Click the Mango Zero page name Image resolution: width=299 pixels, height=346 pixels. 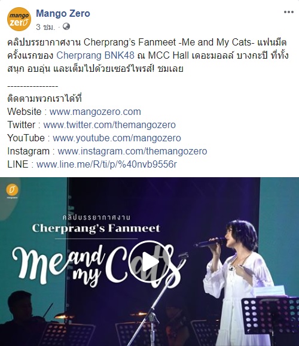coord(63,13)
